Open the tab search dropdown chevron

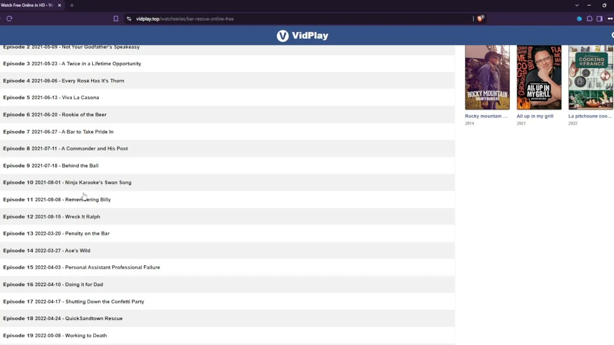pos(577,5)
